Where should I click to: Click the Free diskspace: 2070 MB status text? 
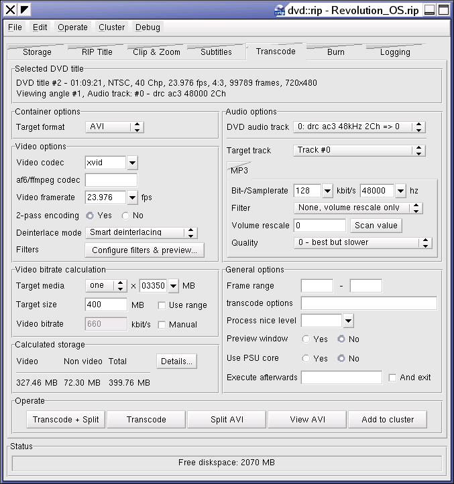click(227, 463)
